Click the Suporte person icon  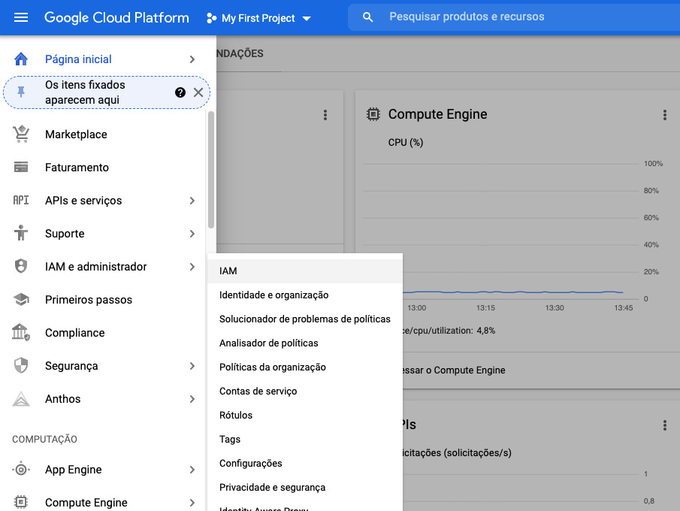[21, 233]
